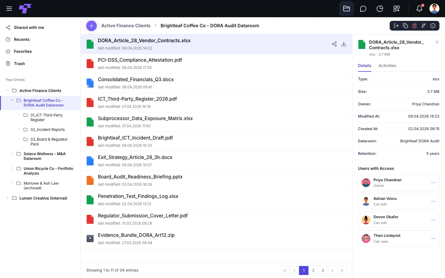Open Regulator_Submission_Cover_Letter.pdf
Screen dimensions: 445x278
(x=216, y=219)
